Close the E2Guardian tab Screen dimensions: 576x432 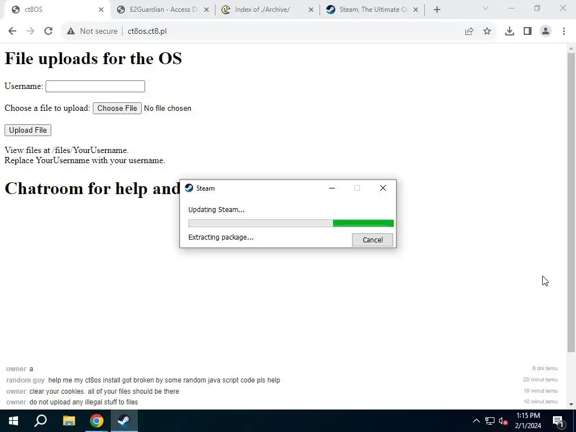(206, 10)
